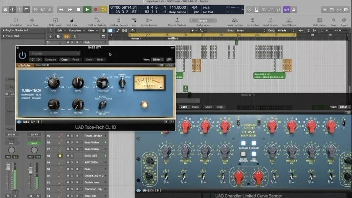Toggle Tube-Tech CL 1B plugin power button

coord(22,55)
